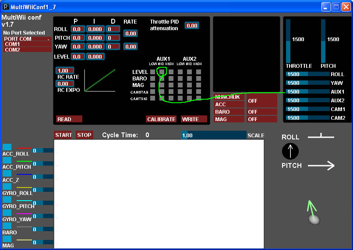Click the YAW P value field
The width and height of the screenshot is (353, 250).
pos(78,46)
